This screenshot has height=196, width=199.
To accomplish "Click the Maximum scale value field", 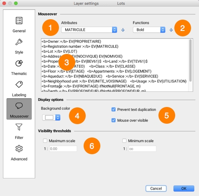I will point(63,149).
